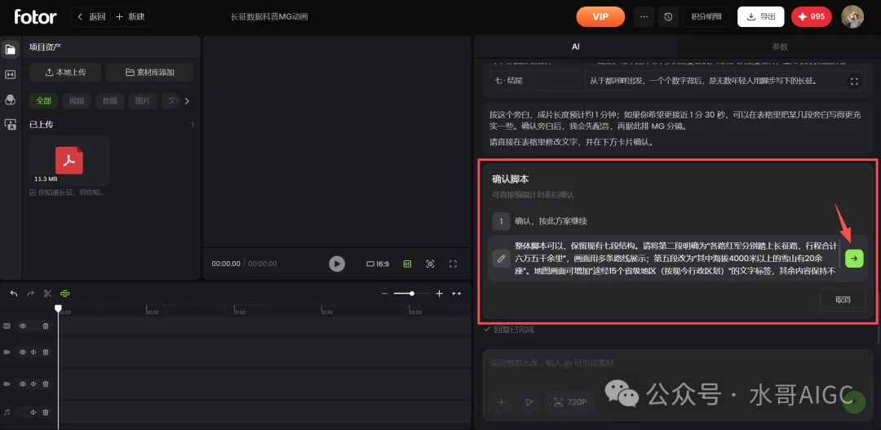Delete the lower video track
Screen dimensions: 881x430
(x=46, y=384)
